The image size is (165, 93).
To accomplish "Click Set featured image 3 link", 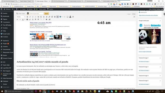I will [x=144, y=70].
